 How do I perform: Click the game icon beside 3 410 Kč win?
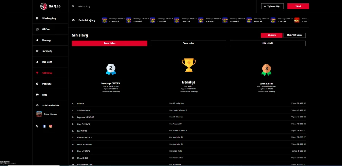(273, 20)
